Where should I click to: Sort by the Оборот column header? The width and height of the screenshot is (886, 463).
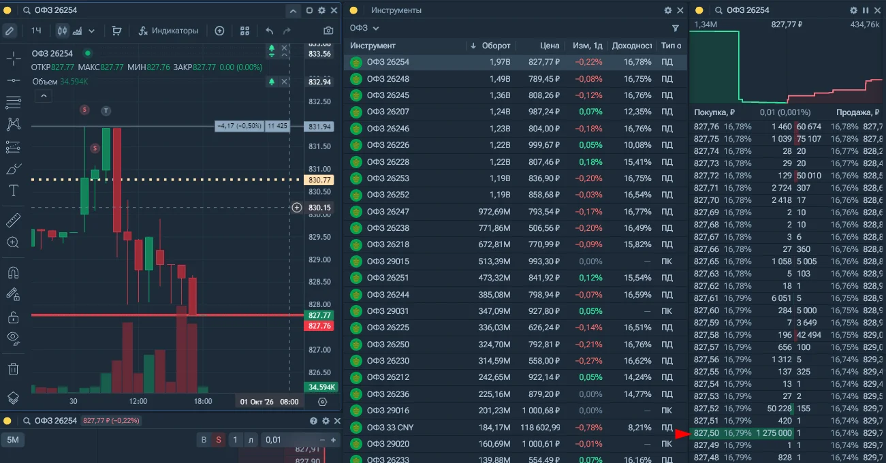tap(496, 46)
